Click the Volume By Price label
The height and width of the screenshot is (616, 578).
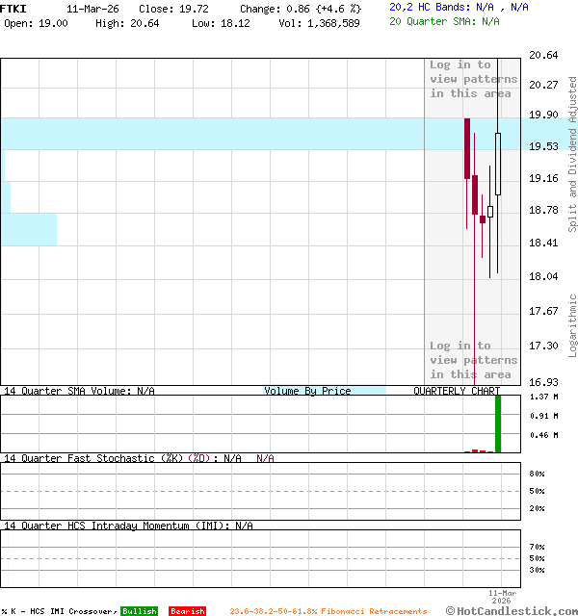coord(307,391)
